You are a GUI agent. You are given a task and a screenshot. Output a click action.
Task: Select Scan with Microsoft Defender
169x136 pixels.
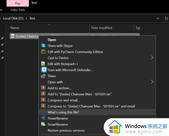point(70,70)
